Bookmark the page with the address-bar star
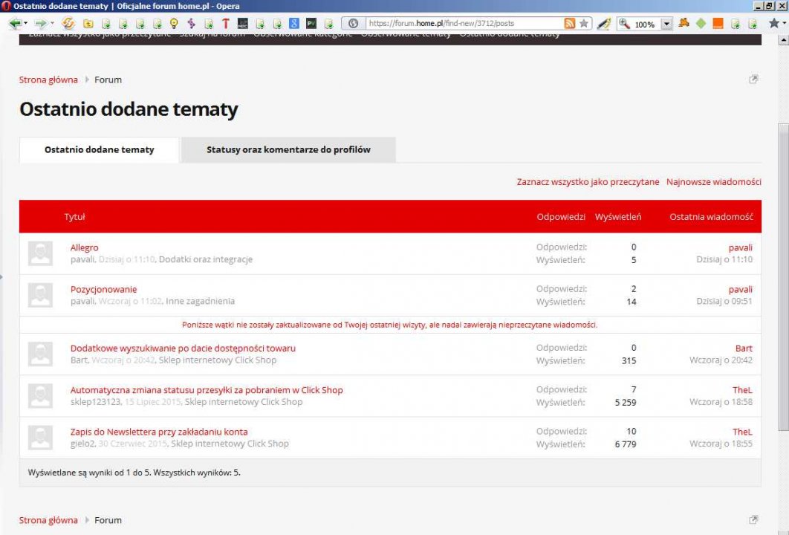 (x=584, y=23)
